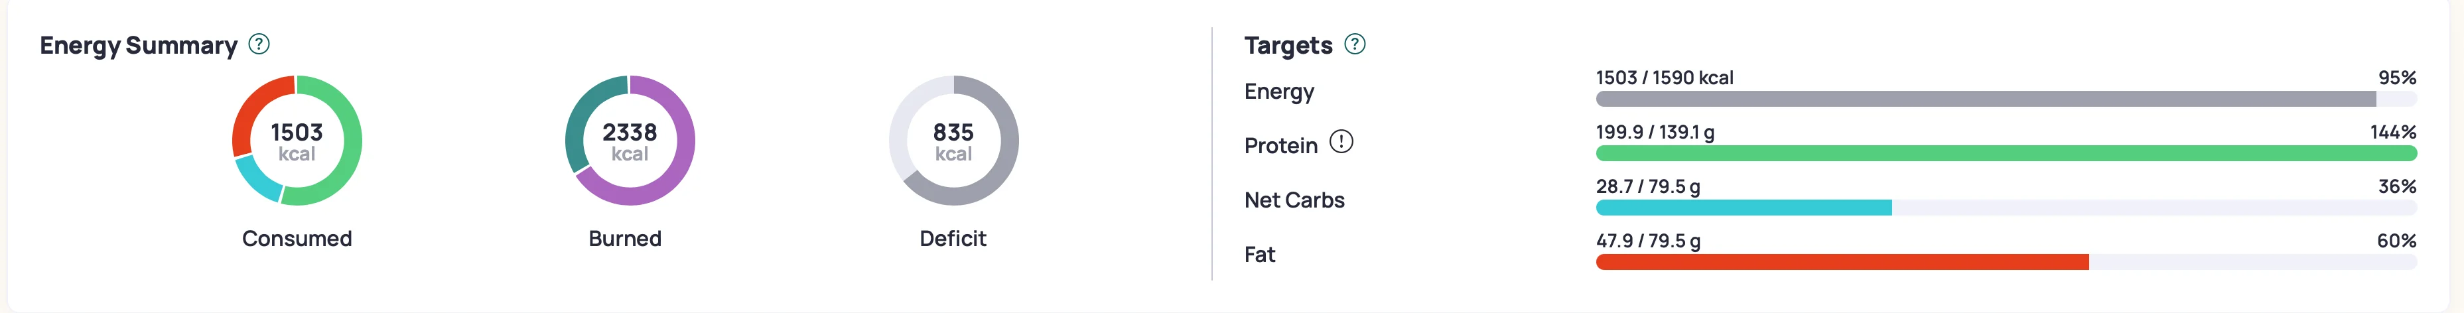Click the Energy target progress bar
Viewport: 2464px width, 313px height.
[x=2006, y=99]
